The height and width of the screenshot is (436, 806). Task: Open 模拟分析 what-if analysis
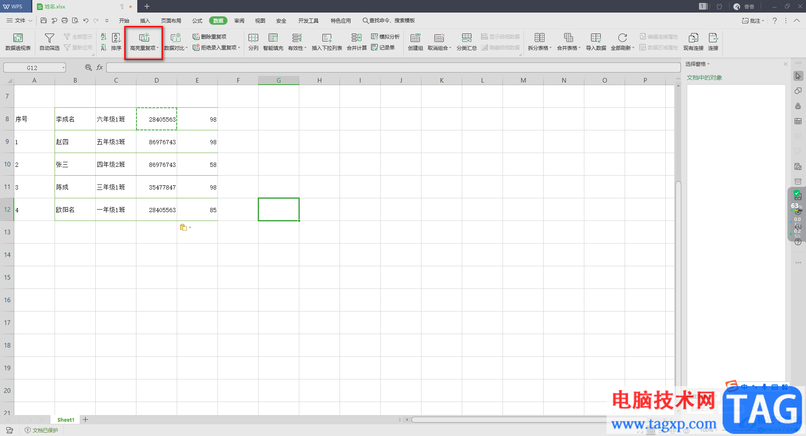tap(385, 37)
